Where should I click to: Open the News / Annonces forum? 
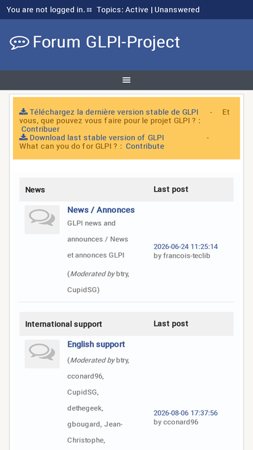pyautogui.click(x=101, y=210)
